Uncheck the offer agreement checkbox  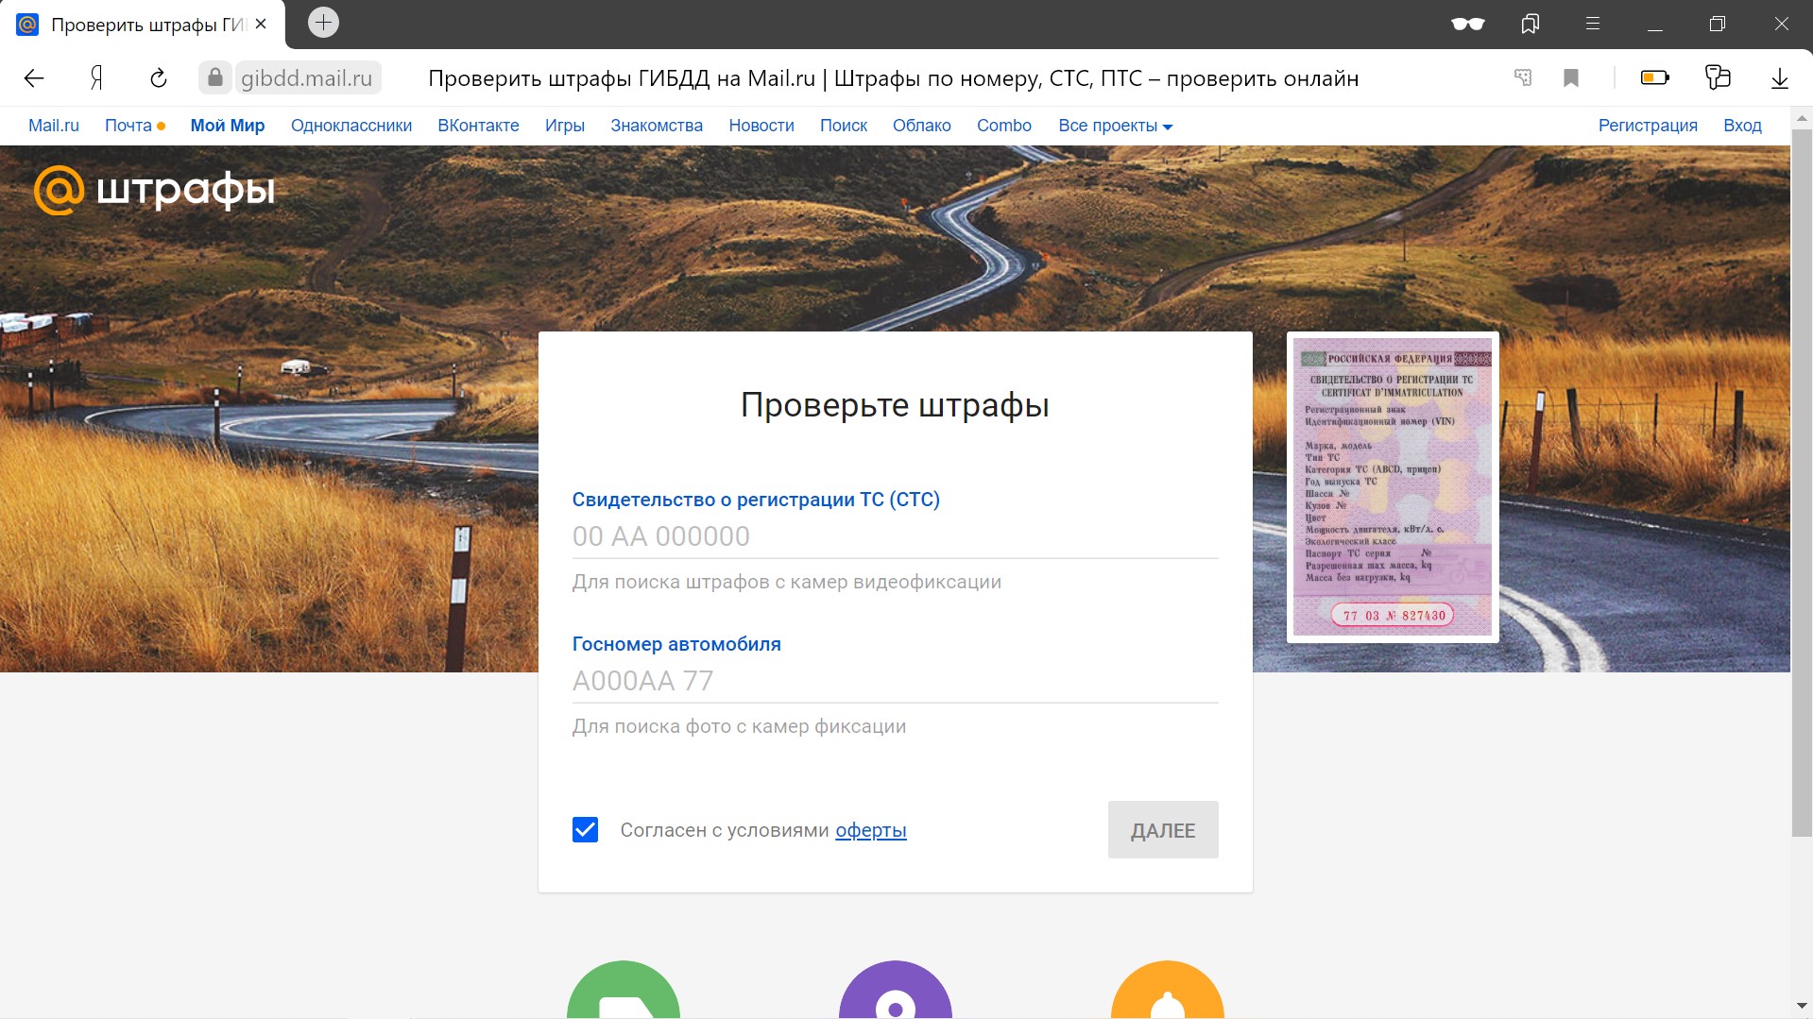585,830
